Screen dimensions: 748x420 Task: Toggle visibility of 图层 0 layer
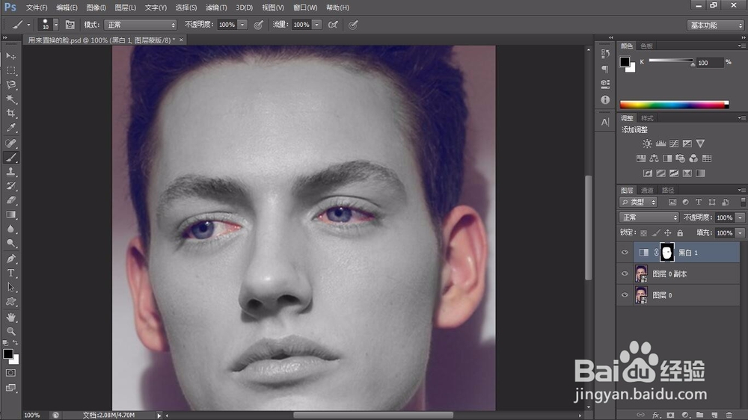click(x=625, y=295)
